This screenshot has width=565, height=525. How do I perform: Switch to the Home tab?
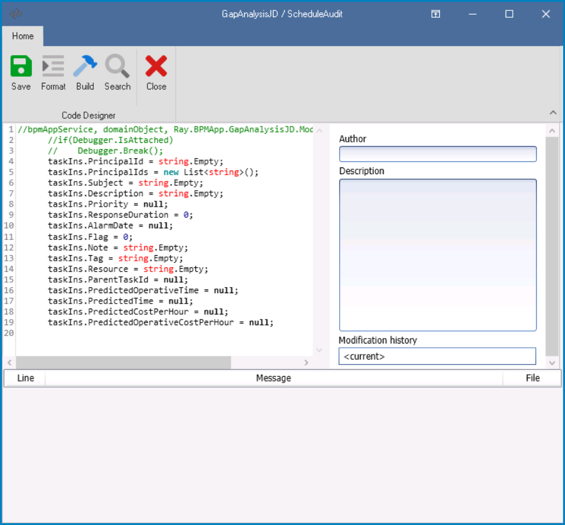23,36
